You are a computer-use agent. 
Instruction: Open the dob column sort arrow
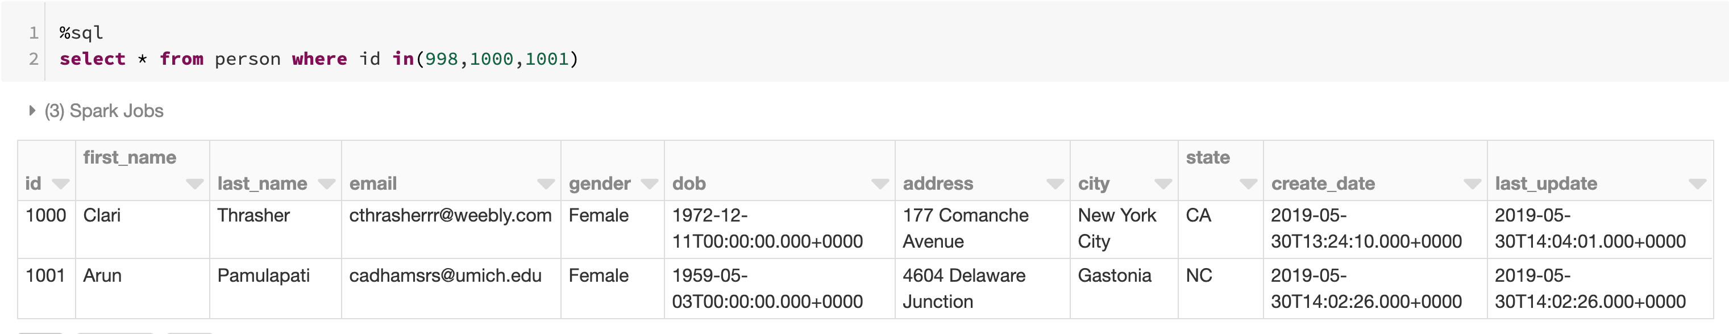879,184
